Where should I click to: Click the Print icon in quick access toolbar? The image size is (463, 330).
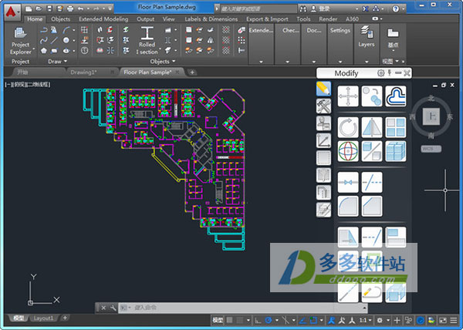[x=70, y=8]
